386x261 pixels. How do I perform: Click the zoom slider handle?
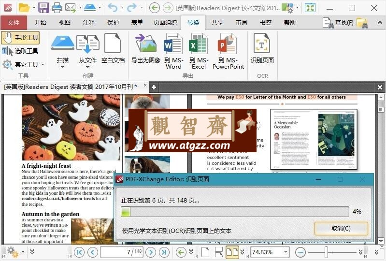tap(326, 252)
